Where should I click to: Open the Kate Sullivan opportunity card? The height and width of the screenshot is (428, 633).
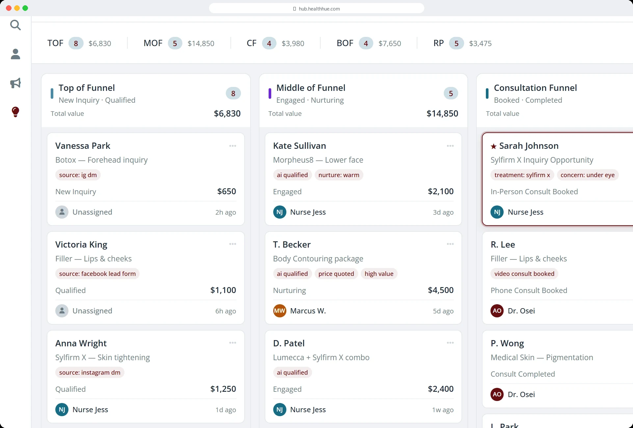point(363,179)
